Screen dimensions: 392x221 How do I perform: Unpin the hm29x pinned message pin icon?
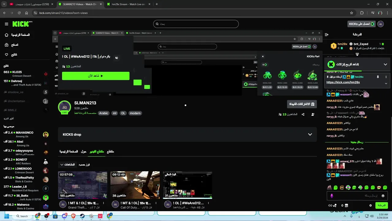point(378,77)
